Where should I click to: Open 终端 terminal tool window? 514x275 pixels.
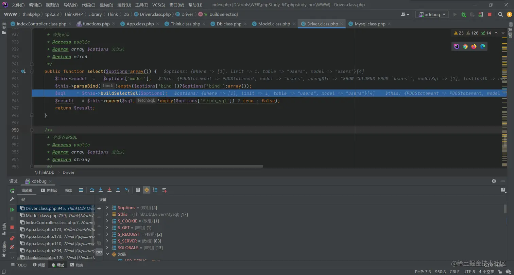click(76, 265)
